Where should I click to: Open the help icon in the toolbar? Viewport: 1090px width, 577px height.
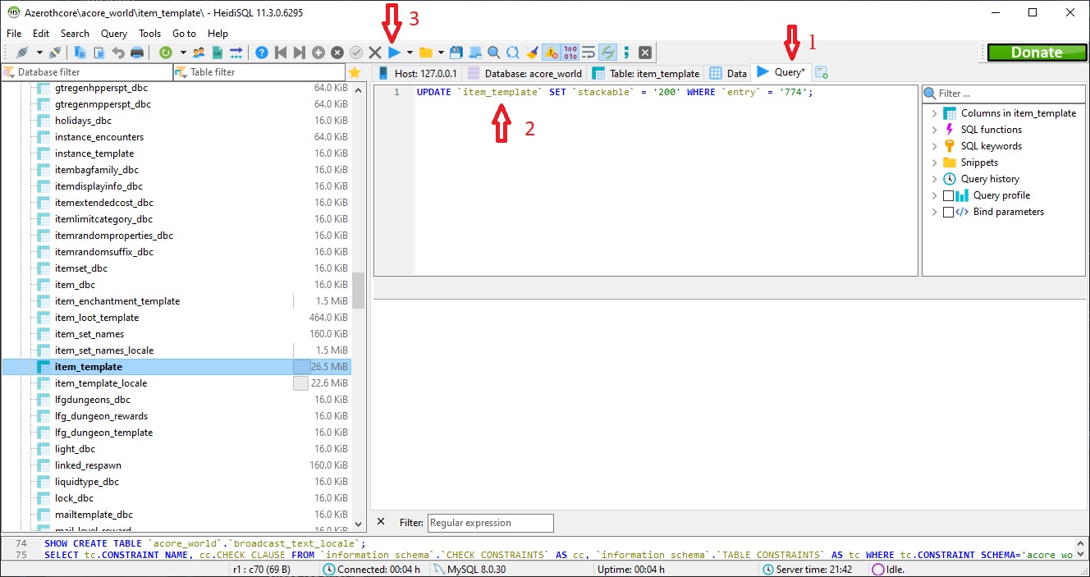coord(261,53)
